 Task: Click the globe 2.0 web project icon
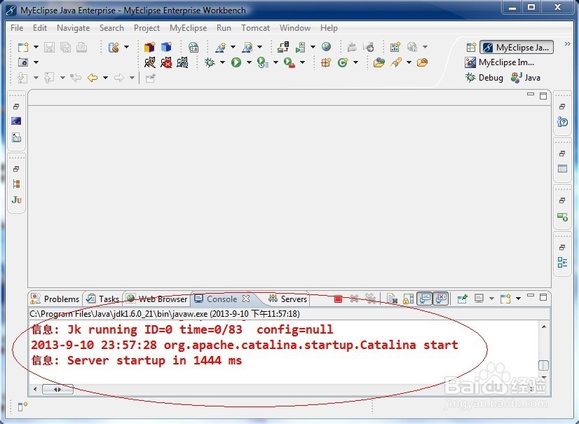[x=193, y=47]
